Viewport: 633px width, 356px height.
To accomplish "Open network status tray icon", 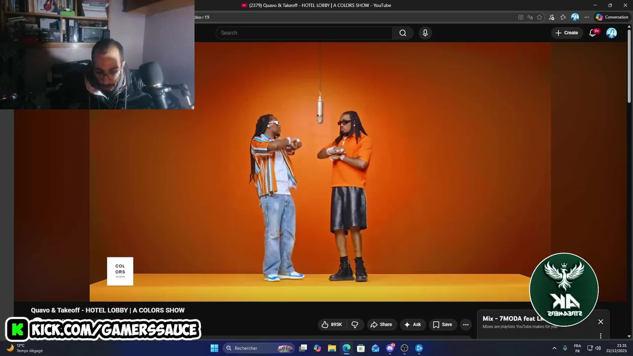I will tap(590, 348).
